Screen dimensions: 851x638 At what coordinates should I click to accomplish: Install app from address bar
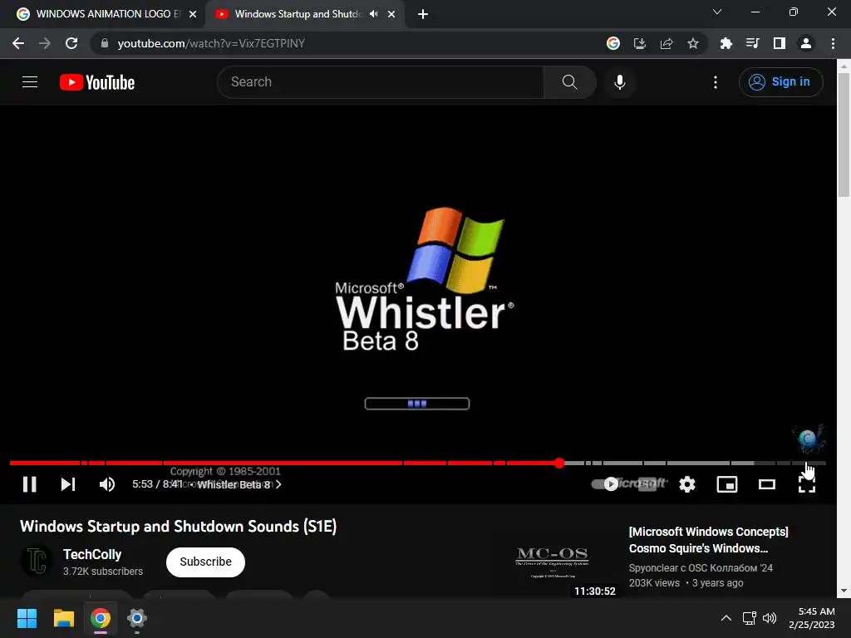(x=639, y=43)
